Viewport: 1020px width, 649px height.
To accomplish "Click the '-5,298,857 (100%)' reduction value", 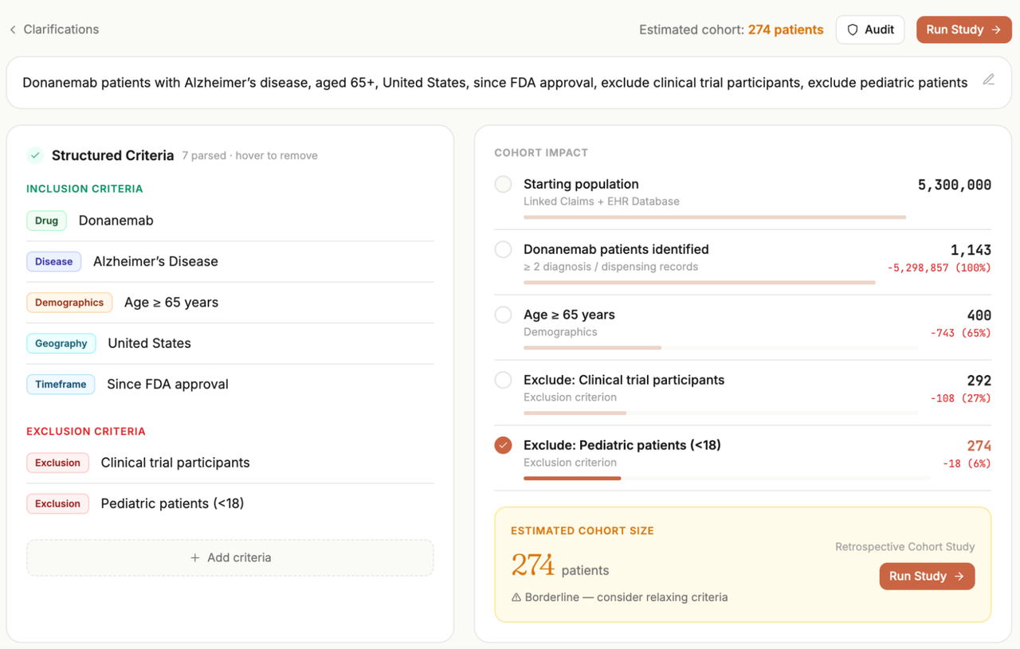I will pos(940,268).
